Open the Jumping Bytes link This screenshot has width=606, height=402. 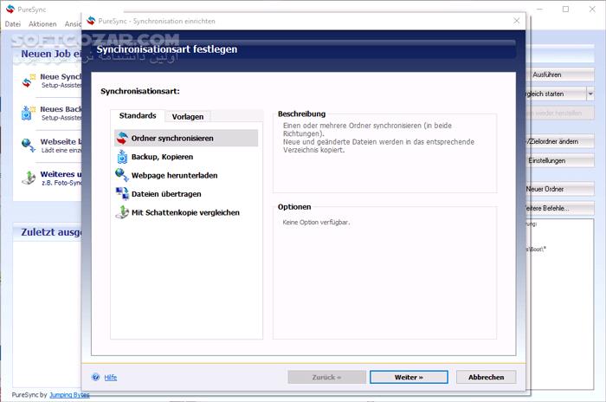point(69,395)
